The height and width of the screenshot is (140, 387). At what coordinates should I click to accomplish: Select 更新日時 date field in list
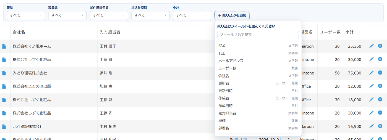tap(258, 91)
